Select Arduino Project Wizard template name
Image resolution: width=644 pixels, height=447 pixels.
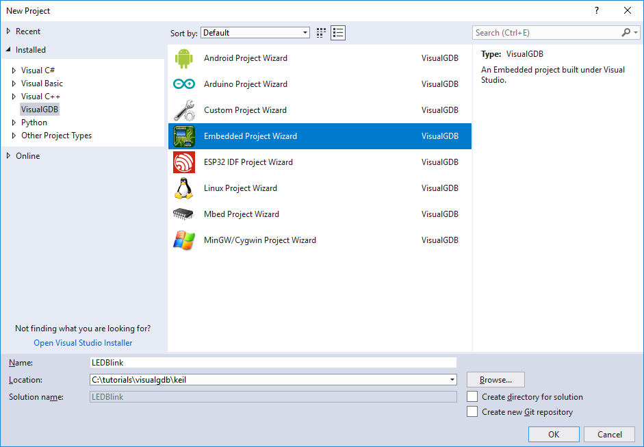[x=246, y=84]
